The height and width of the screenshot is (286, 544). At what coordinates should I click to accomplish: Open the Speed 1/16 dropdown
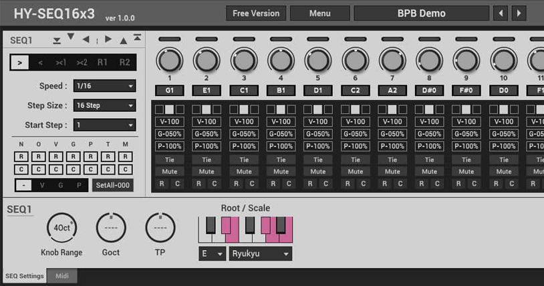(104, 86)
